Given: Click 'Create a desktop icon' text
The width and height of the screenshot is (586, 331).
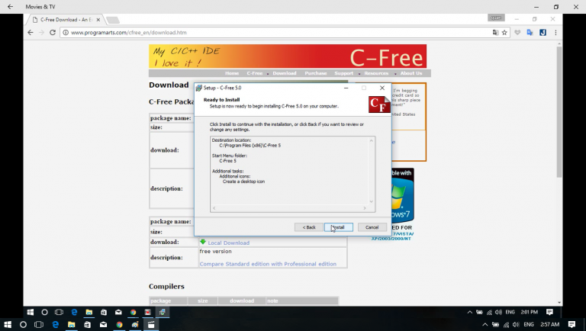Looking at the screenshot, I should click(x=243, y=182).
